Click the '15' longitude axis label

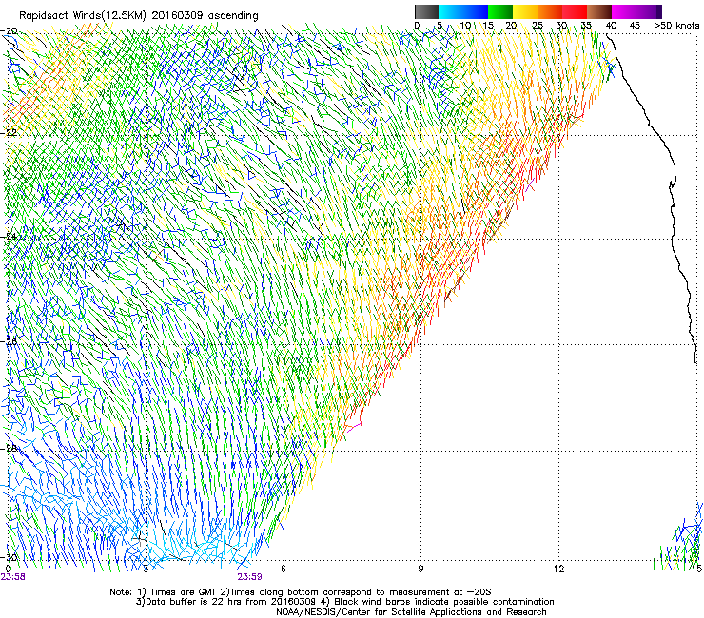coord(696,569)
